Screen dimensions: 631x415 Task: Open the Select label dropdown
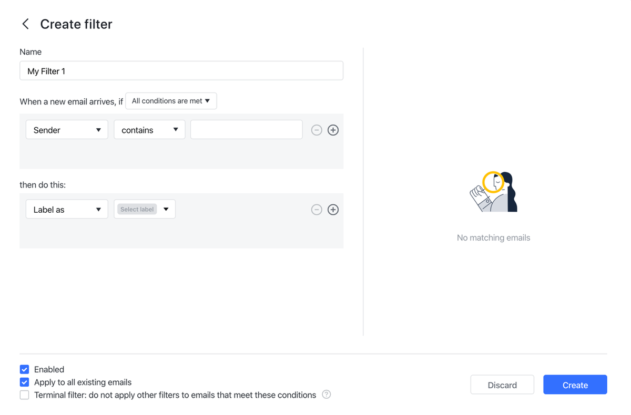point(166,209)
